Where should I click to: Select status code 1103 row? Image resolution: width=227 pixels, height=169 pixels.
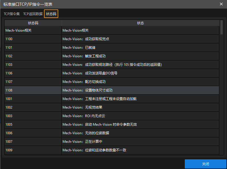tap(33, 65)
